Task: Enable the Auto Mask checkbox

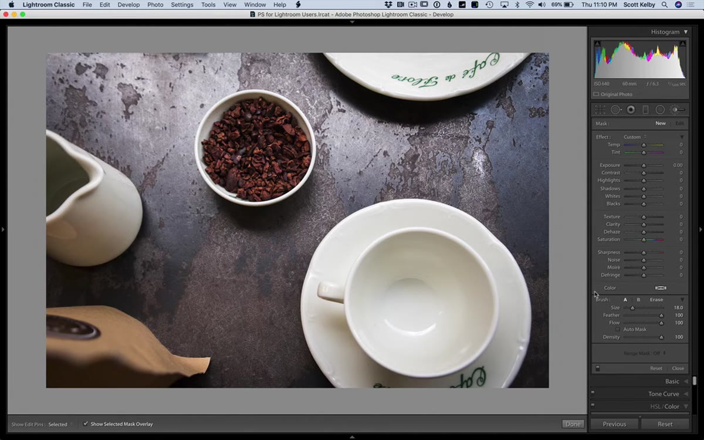Action: pos(617,329)
